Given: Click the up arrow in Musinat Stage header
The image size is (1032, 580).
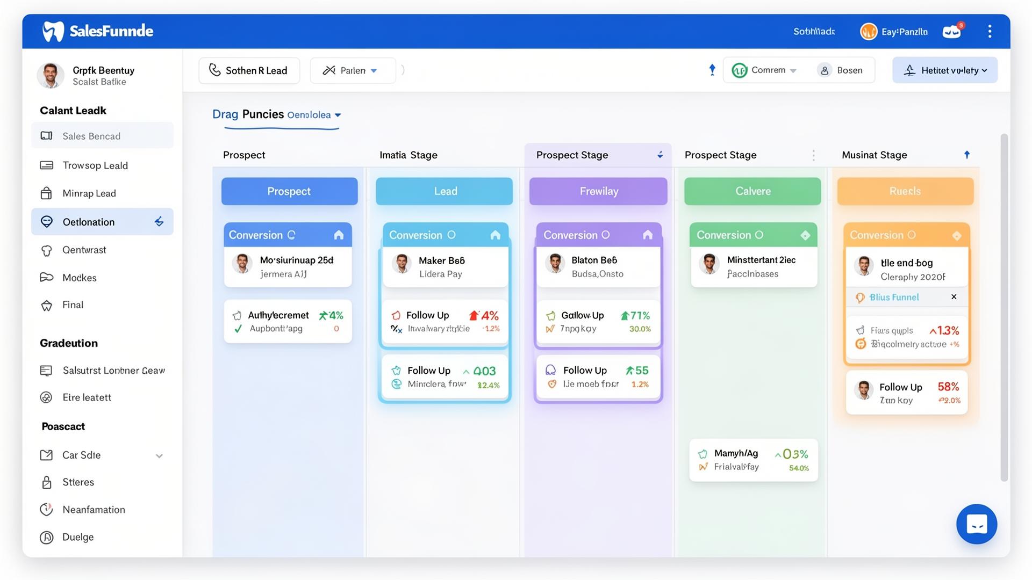Looking at the screenshot, I should pos(967,155).
